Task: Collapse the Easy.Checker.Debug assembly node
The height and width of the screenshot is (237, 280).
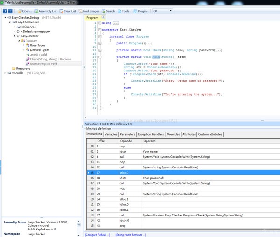Action: click(x=4, y=18)
